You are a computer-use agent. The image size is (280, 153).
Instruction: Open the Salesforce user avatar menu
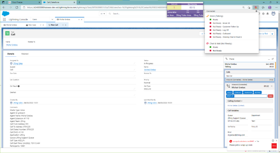273,14
